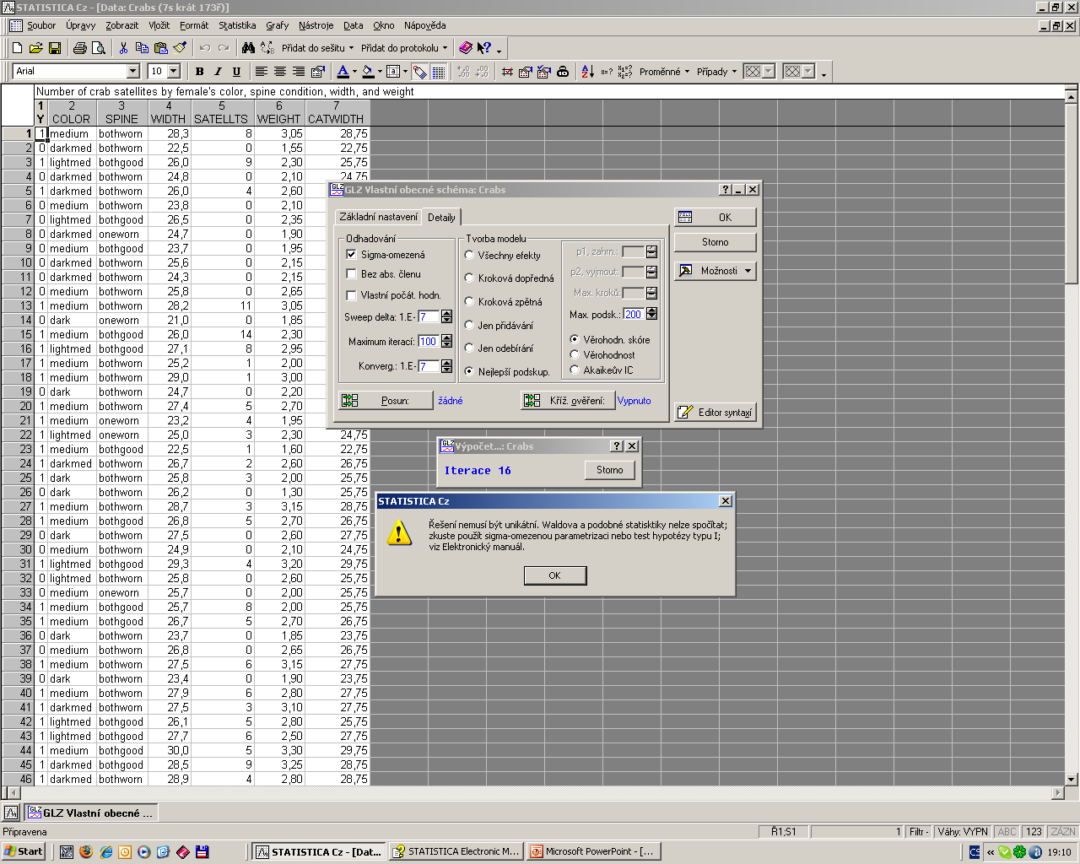Click Storno in GLZ dialog
Image resolution: width=1080 pixels, height=864 pixels.
[715, 242]
